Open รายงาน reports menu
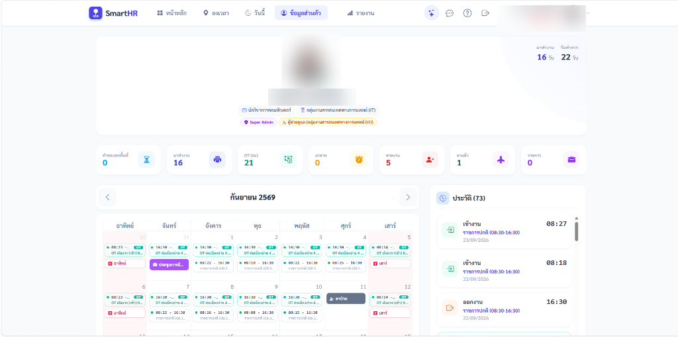678x337 pixels. [x=361, y=13]
